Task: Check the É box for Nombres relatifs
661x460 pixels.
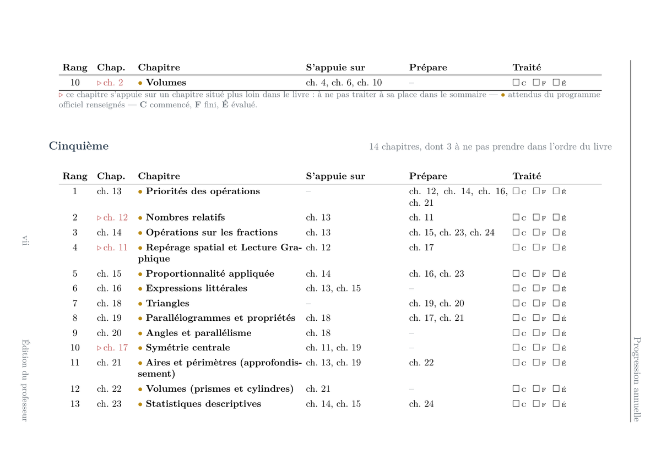Action: click(556, 218)
